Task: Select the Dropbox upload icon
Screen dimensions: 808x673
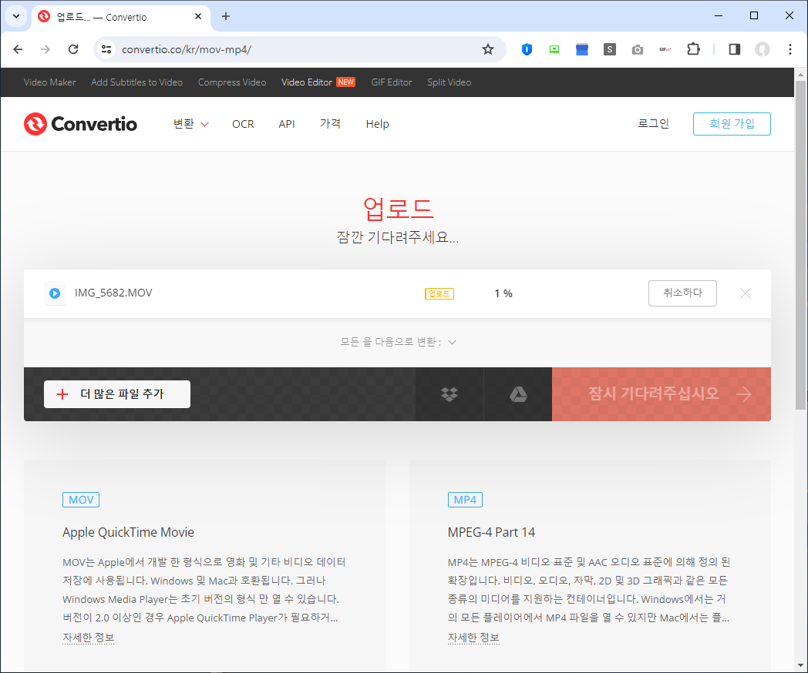Action: [x=449, y=394]
